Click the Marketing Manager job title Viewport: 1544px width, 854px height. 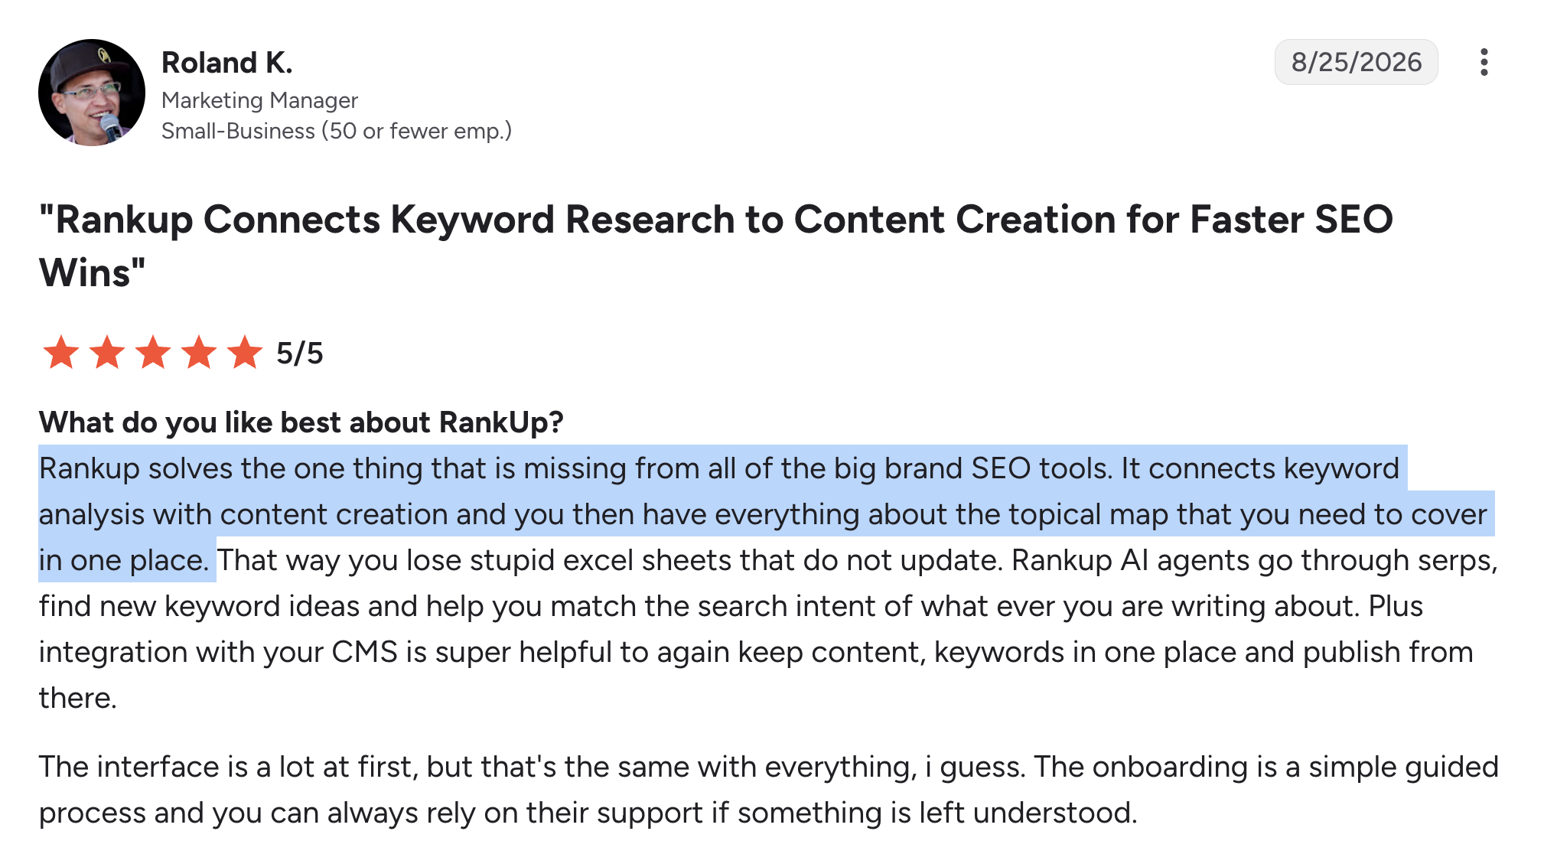(259, 100)
